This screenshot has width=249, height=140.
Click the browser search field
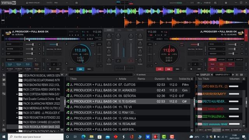coord(100,75)
